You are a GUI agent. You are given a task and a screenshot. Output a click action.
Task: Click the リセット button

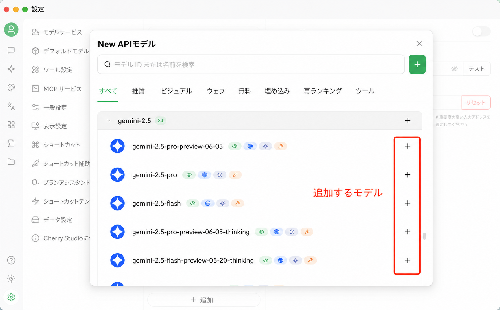pyautogui.click(x=476, y=103)
